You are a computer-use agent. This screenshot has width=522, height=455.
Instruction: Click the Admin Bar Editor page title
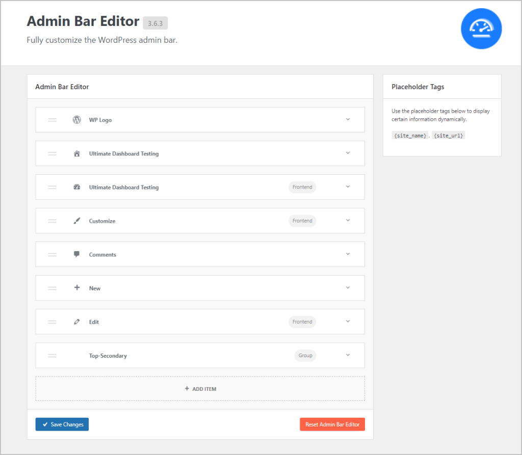(83, 21)
